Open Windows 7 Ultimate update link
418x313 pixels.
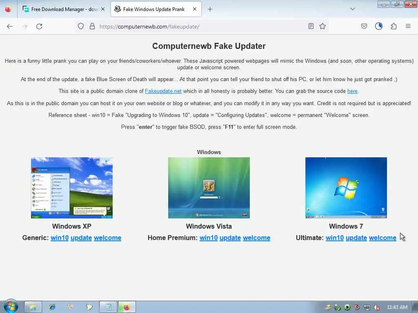click(356, 238)
